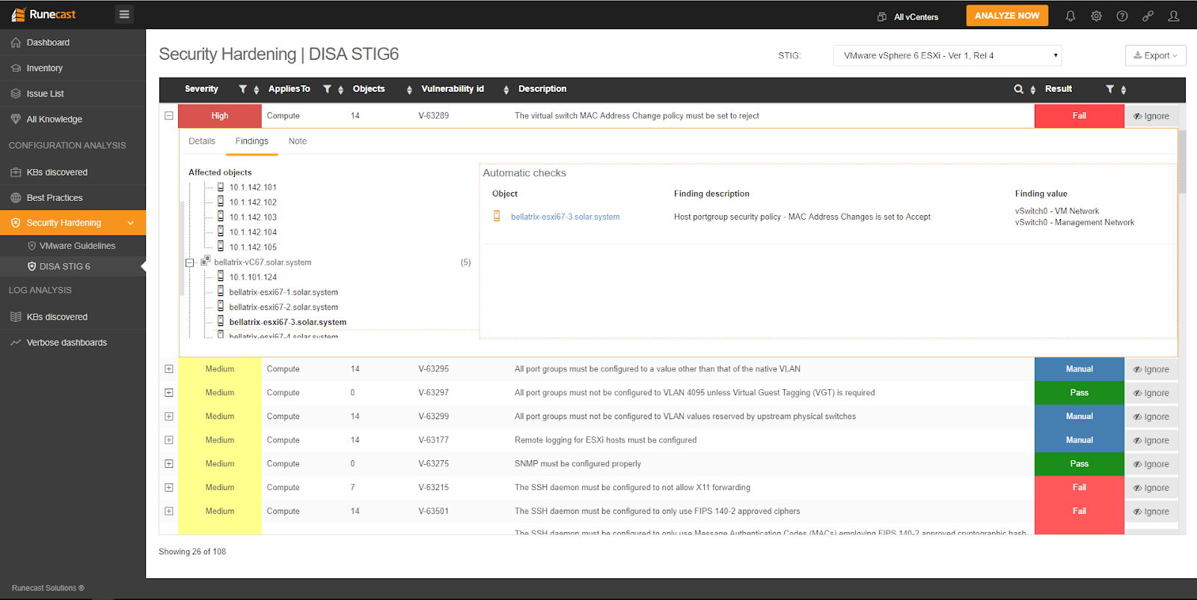Screen dimensions: 1197x600
Task: Open the help question mark icon
Action: point(1122,16)
